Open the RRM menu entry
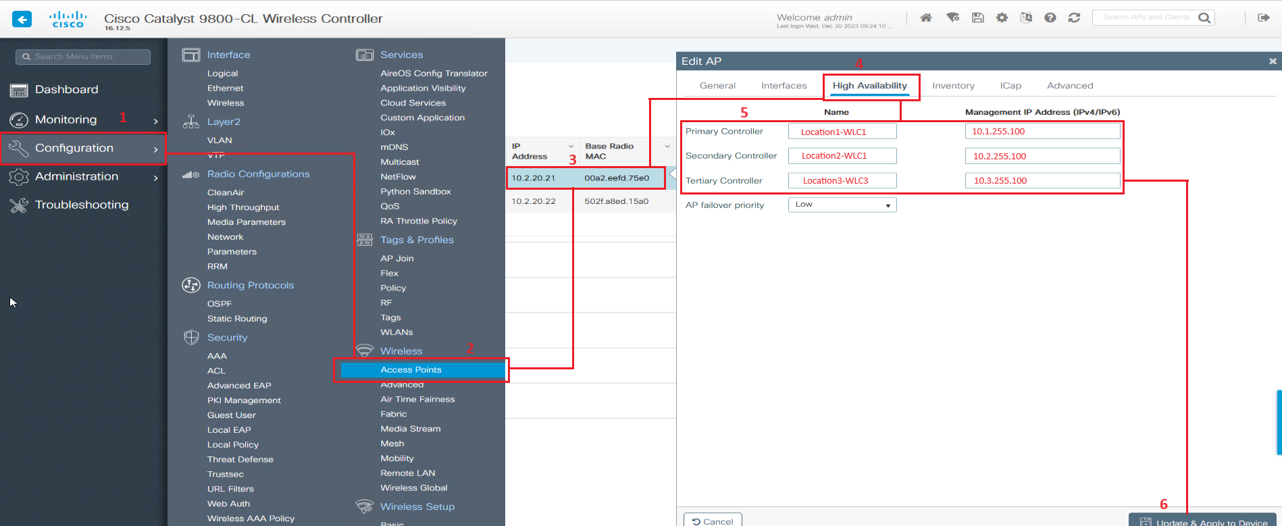 (x=217, y=267)
